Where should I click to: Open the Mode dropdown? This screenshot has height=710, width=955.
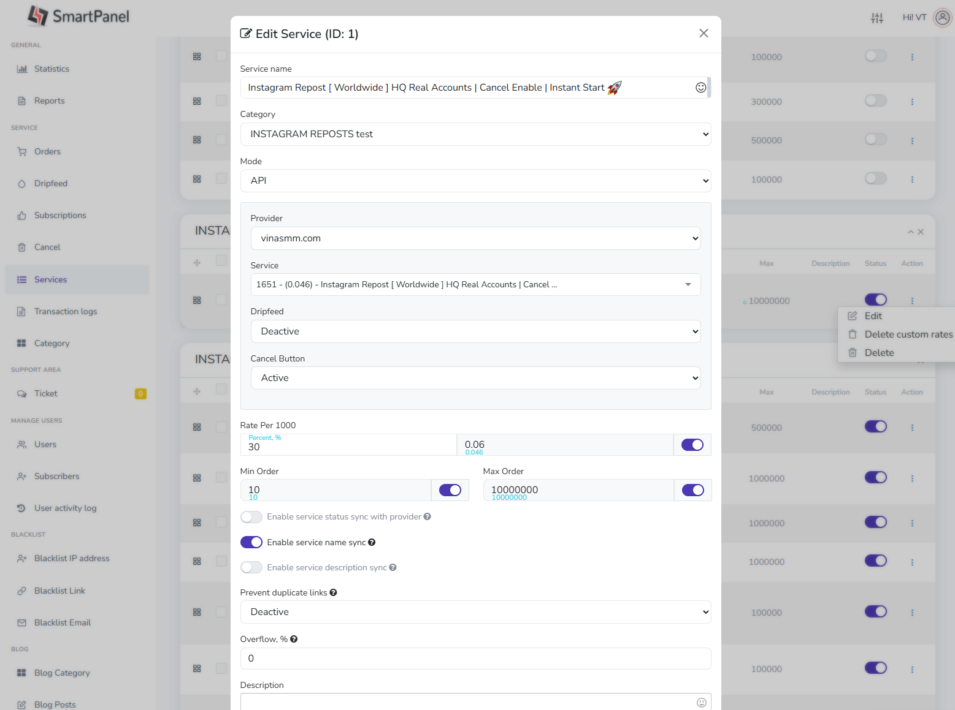475,181
